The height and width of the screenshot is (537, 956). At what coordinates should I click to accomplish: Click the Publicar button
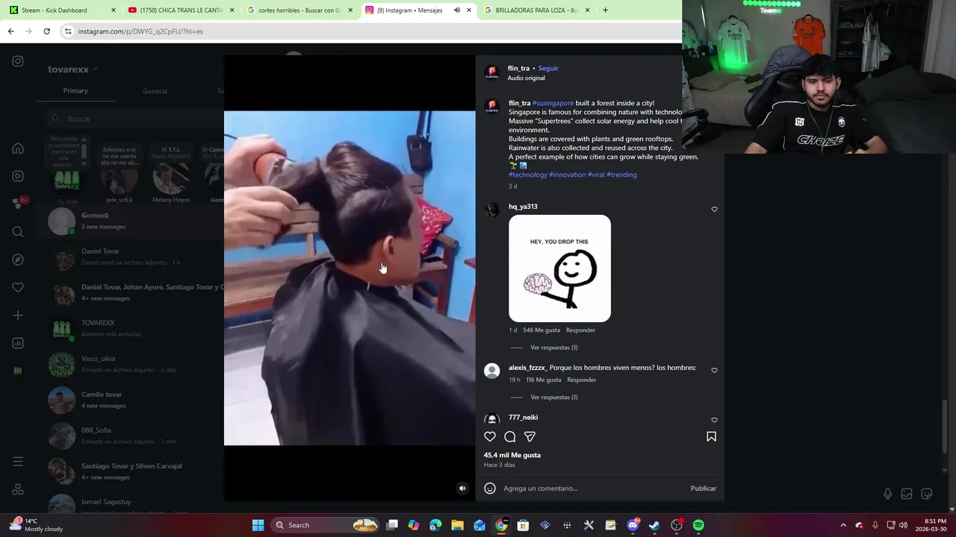click(703, 489)
